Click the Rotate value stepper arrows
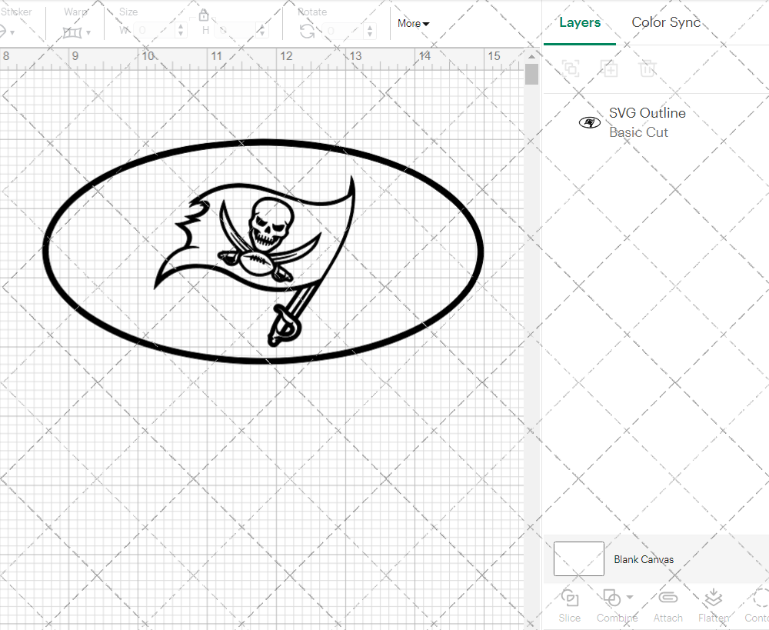 (x=370, y=32)
